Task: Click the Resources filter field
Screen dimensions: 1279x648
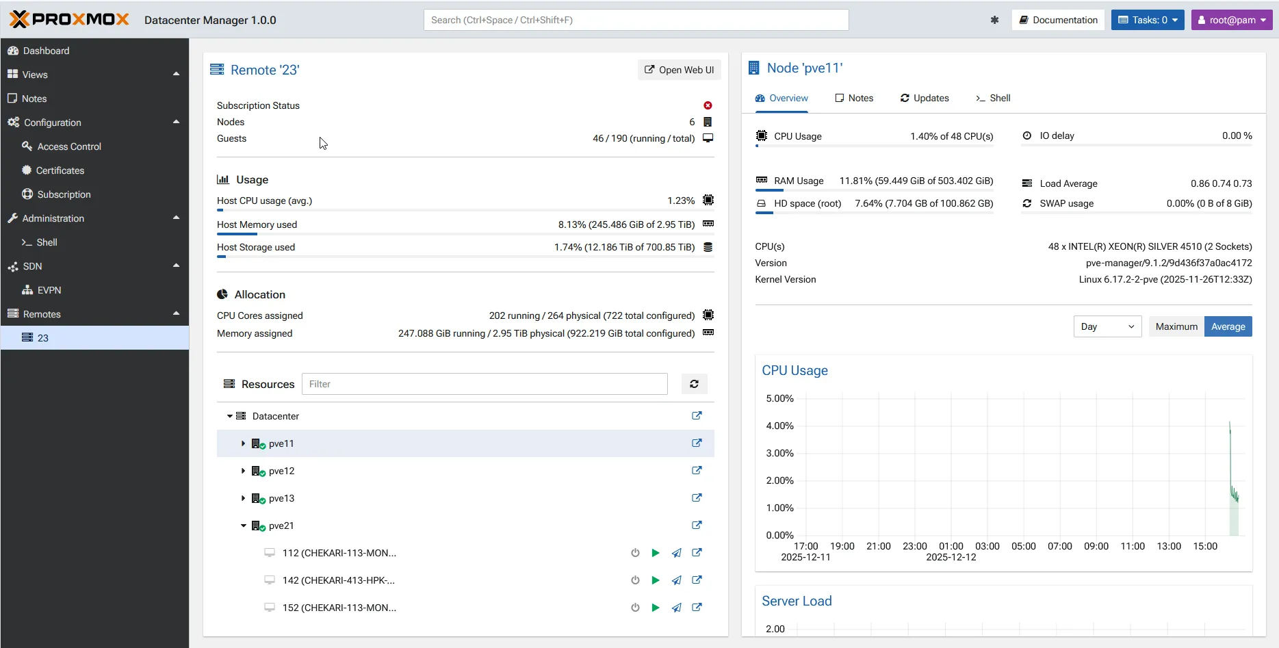Action: [485, 384]
